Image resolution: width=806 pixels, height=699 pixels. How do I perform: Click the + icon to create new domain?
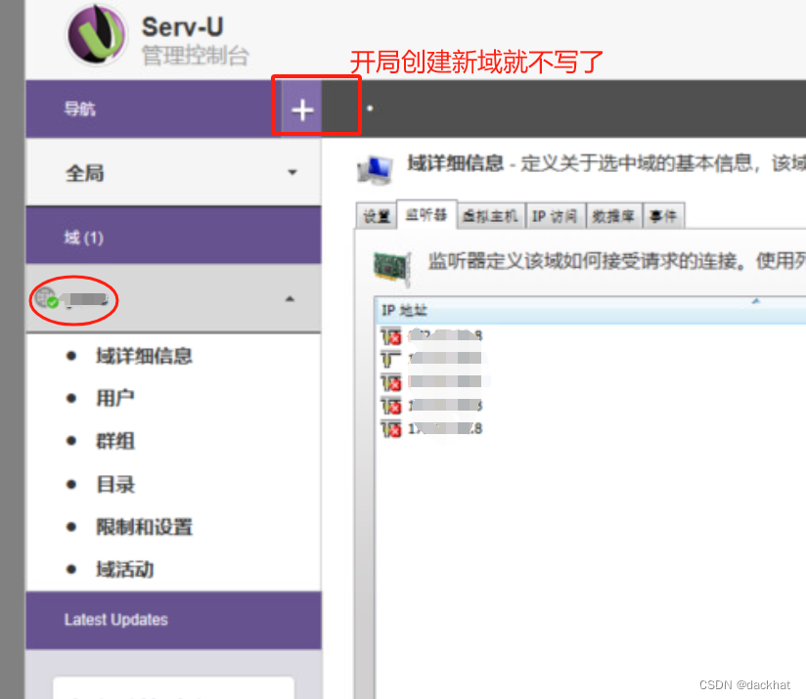tap(301, 109)
